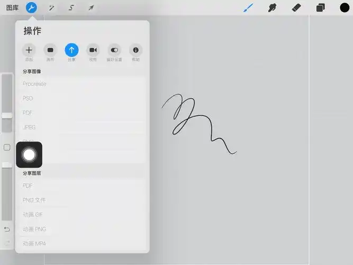Image resolution: width=353 pixels, height=265 pixels.
Task: Tap the undo arrow in sidebar
Action: (x=7, y=229)
